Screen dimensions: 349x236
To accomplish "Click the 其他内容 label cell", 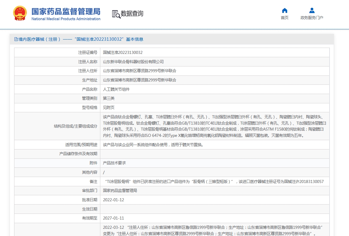I will point(57,172).
